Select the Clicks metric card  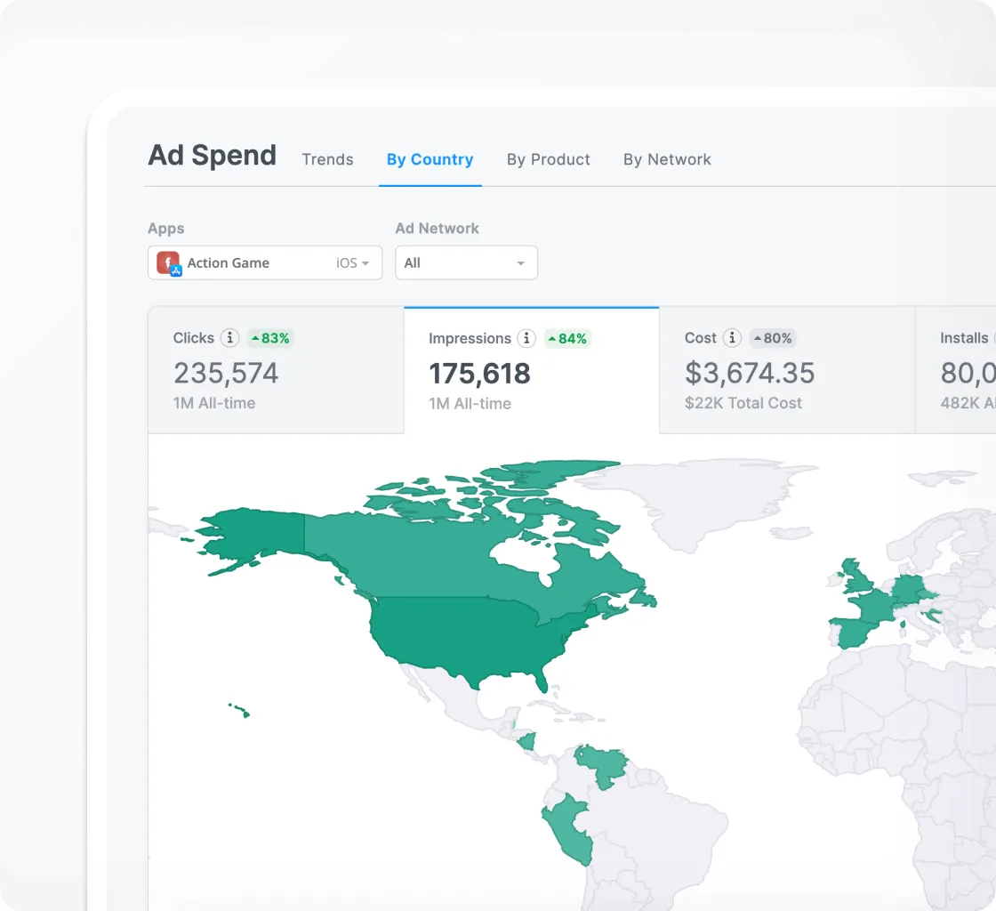point(276,370)
